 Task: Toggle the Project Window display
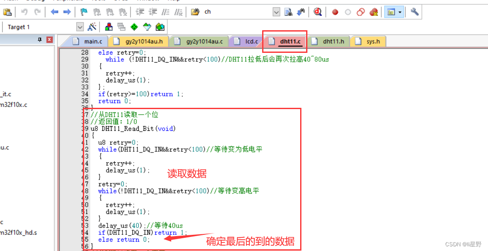click(x=392, y=12)
